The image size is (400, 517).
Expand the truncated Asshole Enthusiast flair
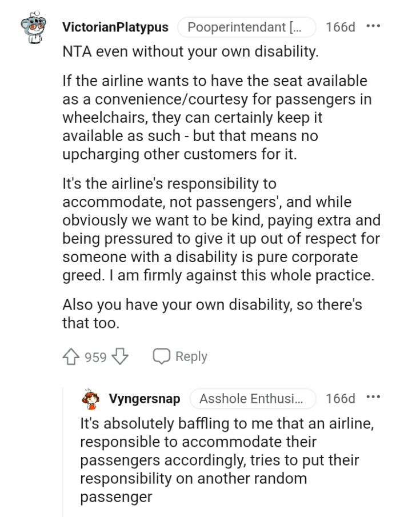click(253, 399)
